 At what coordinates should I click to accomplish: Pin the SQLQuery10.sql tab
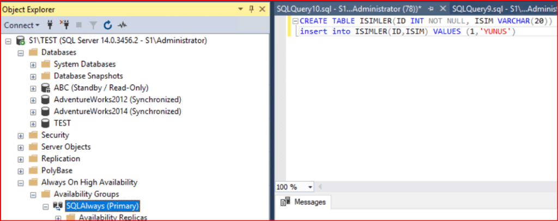[x=430, y=9]
